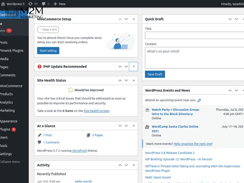Click the Start selling button
Screen dimensions: 244x183
coord(48,51)
